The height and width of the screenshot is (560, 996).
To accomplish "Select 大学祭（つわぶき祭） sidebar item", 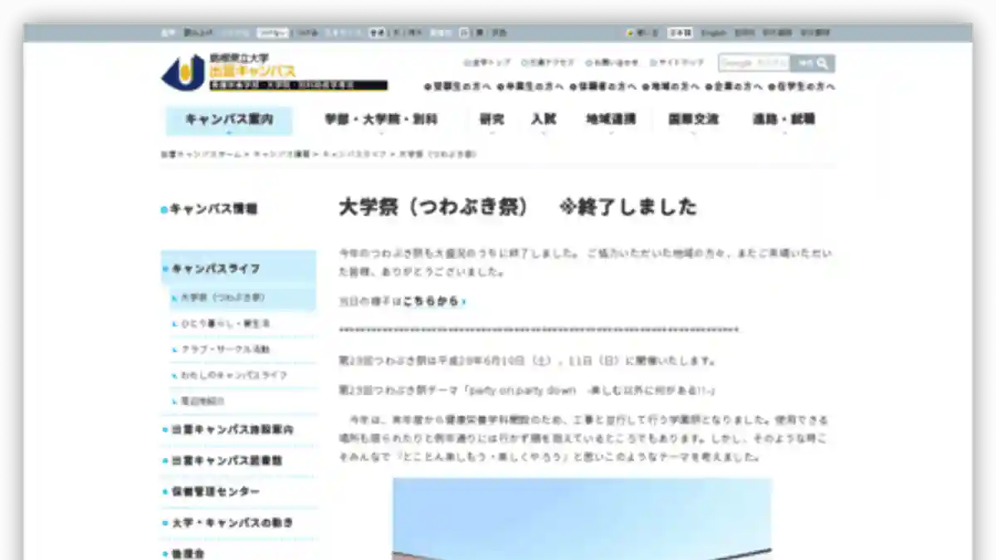I will (x=222, y=297).
